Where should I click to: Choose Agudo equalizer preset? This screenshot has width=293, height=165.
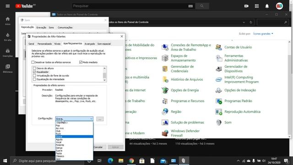click(74, 139)
